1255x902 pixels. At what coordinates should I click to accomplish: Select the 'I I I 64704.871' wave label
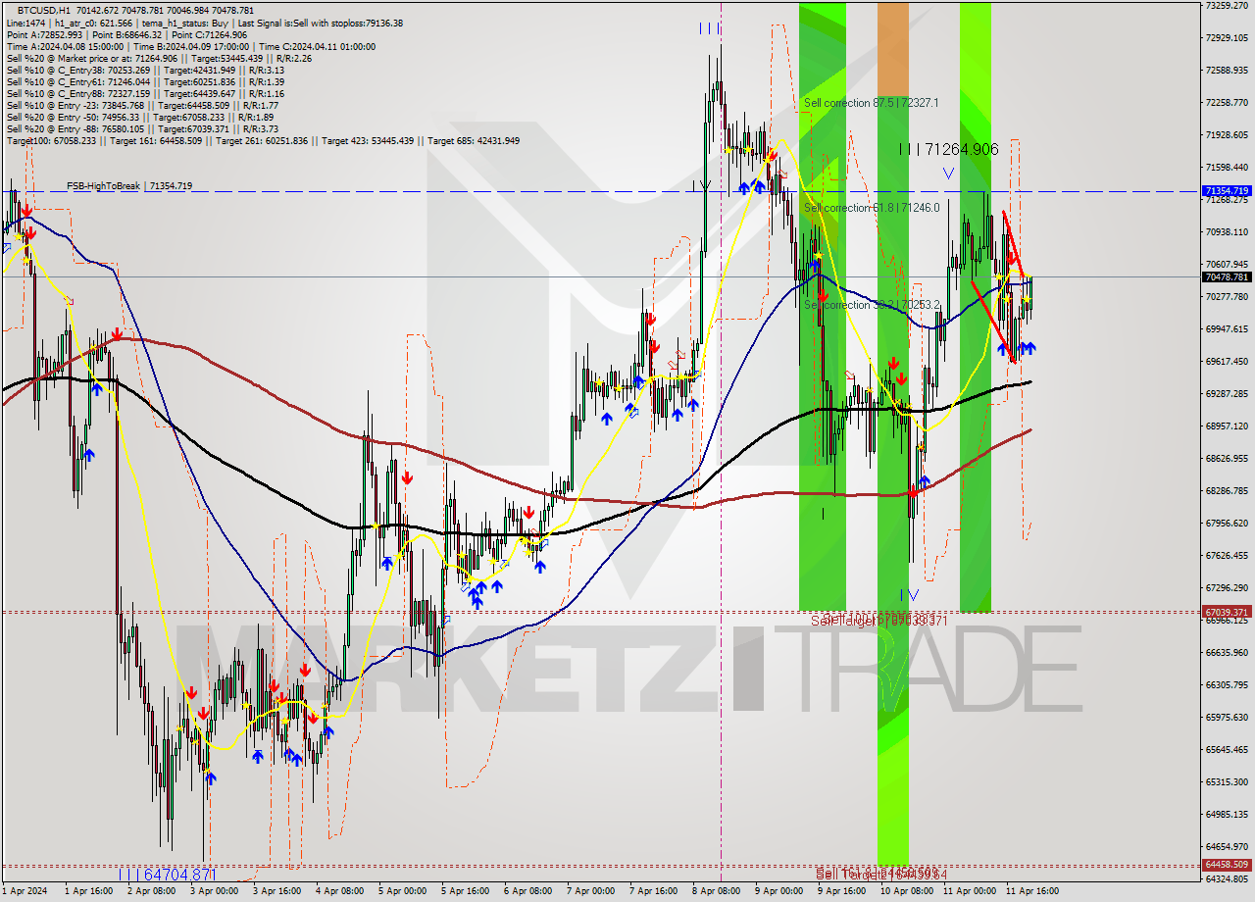167,874
